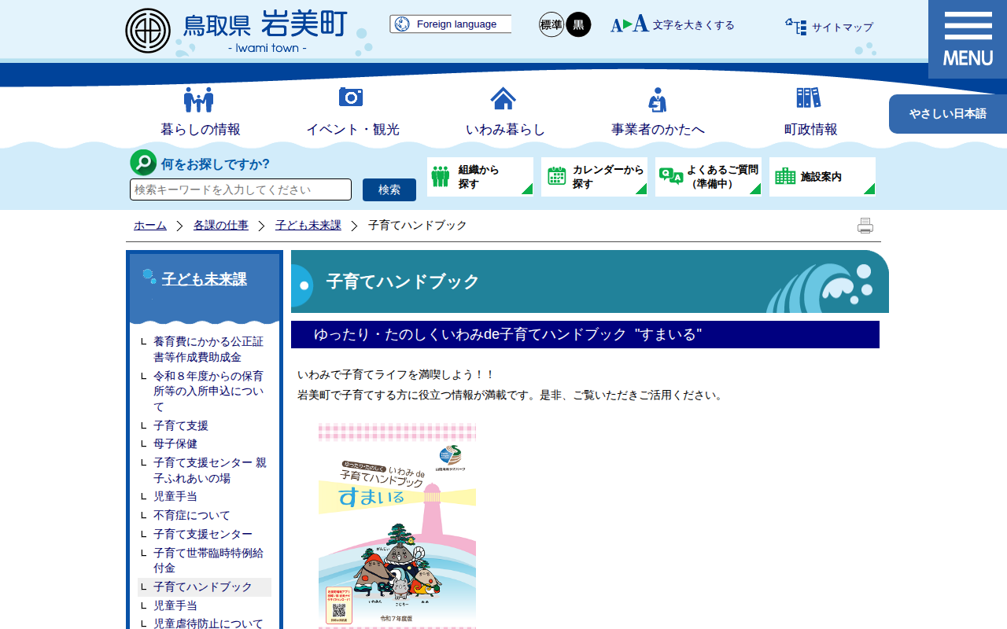Screen dimensions: 1007x629
Task: Click the people icon in 組織から探す
Action: click(x=441, y=177)
